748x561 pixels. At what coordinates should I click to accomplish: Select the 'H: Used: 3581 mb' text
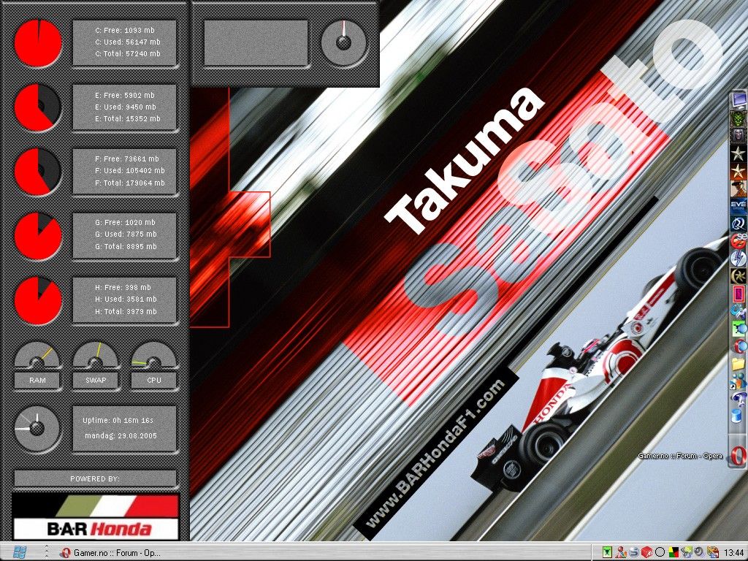pyautogui.click(x=126, y=299)
